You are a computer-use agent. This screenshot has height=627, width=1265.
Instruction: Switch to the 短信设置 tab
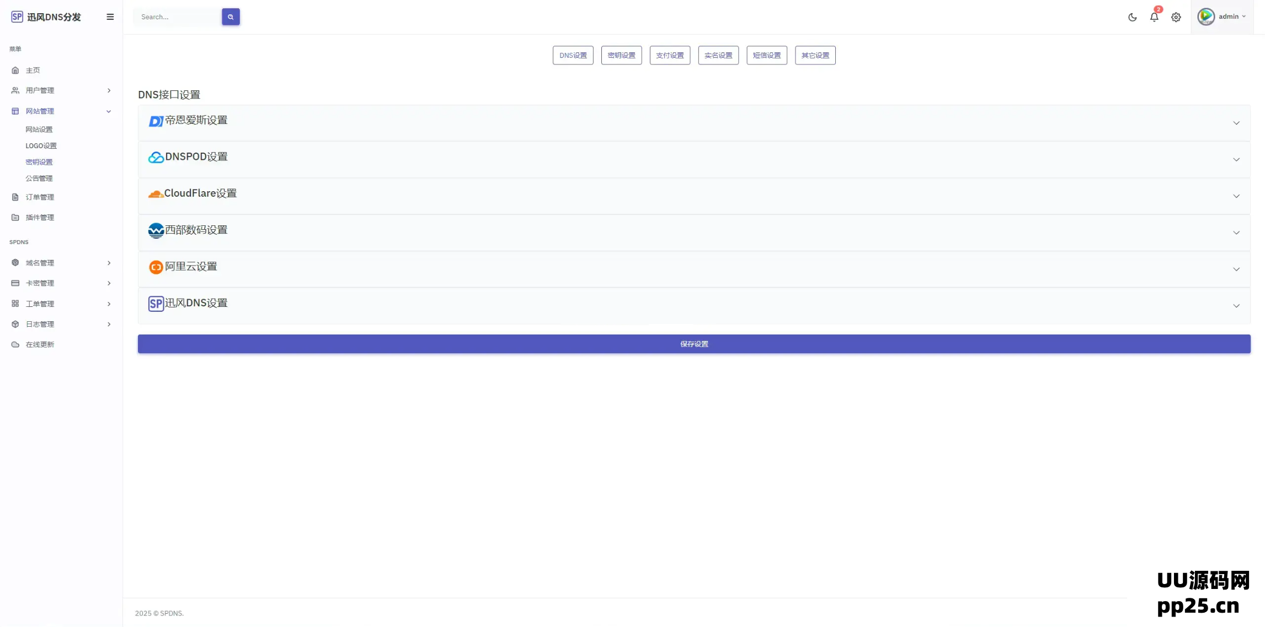pos(766,55)
